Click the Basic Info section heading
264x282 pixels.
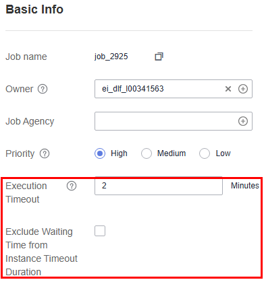34,9
